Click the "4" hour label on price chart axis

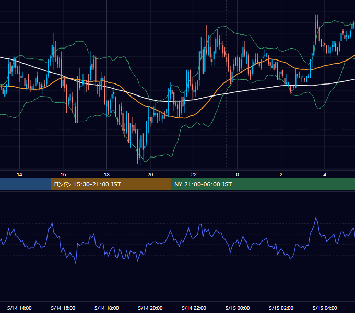pyautogui.click(x=325, y=174)
